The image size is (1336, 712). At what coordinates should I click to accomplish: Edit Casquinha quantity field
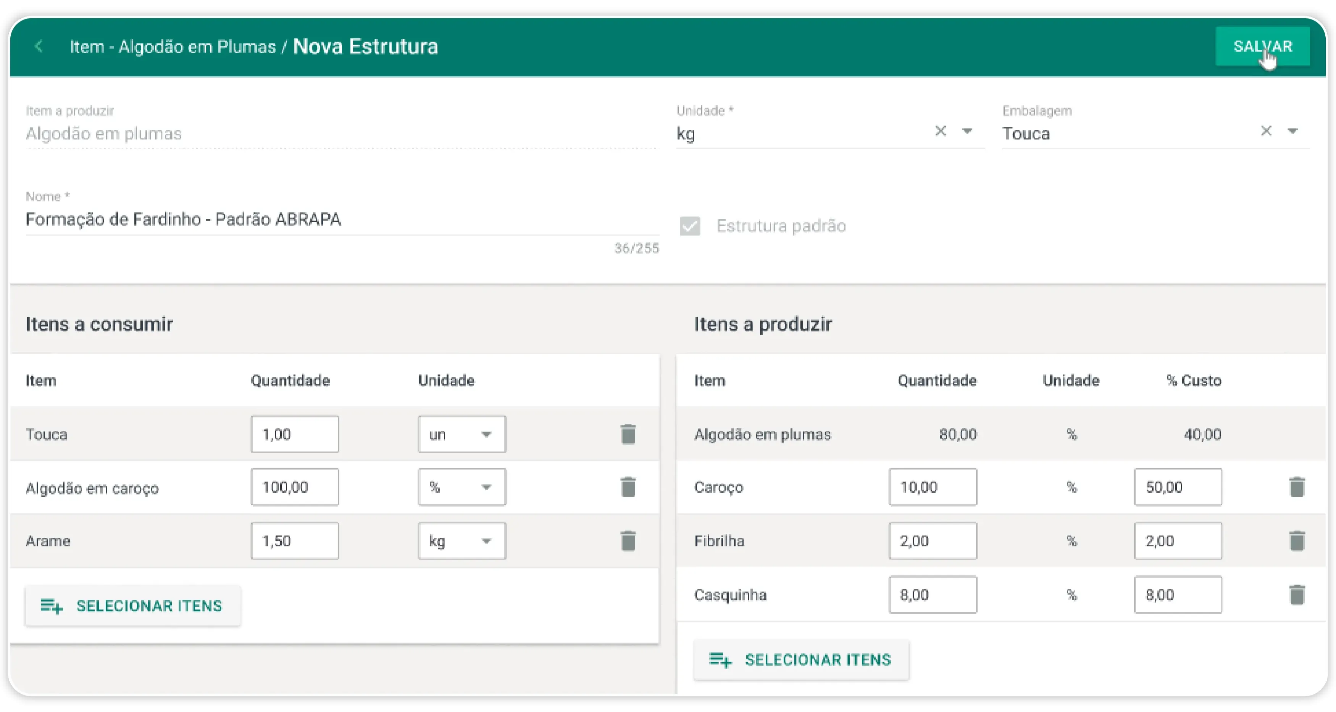(933, 595)
